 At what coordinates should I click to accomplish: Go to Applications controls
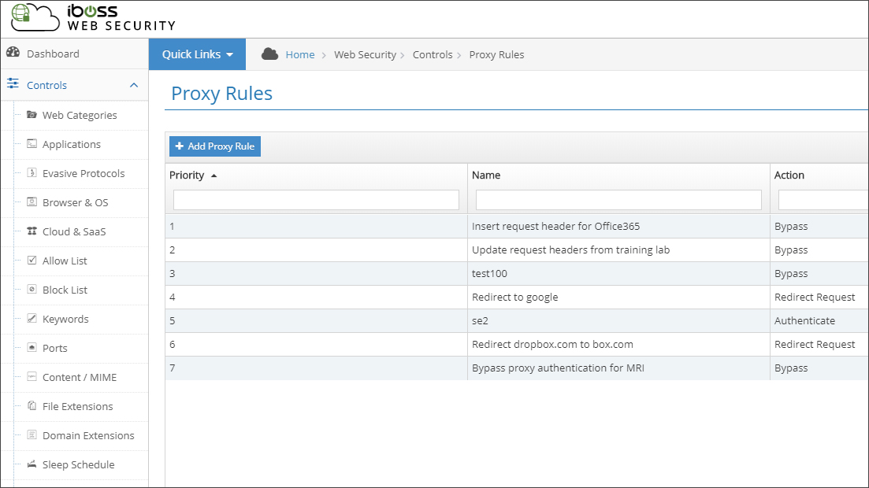[x=72, y=144]
